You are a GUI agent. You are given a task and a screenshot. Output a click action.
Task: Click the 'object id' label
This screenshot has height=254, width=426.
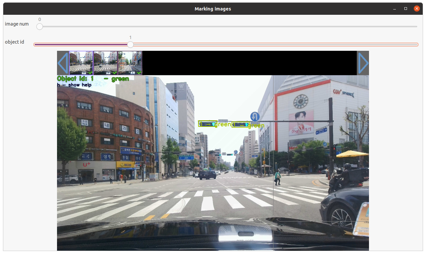pyautogui.click(x=14, y=42)
